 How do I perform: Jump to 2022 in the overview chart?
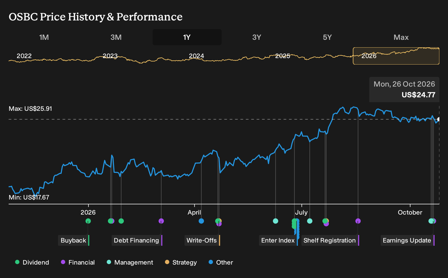(24, 56)
